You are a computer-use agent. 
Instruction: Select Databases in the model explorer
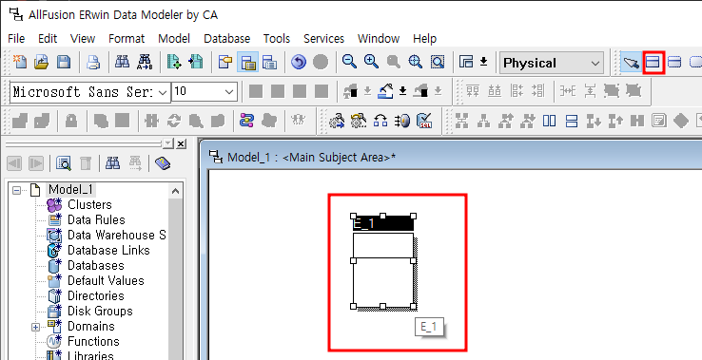coord(96,266)
